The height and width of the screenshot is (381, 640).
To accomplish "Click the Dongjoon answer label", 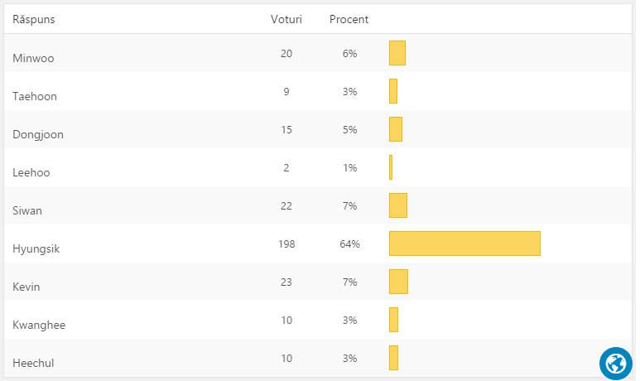I will 38,134.
